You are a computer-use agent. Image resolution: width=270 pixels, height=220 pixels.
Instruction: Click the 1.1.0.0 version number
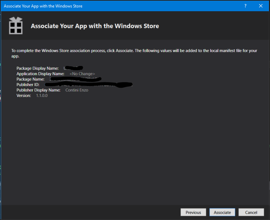(42, 96)
